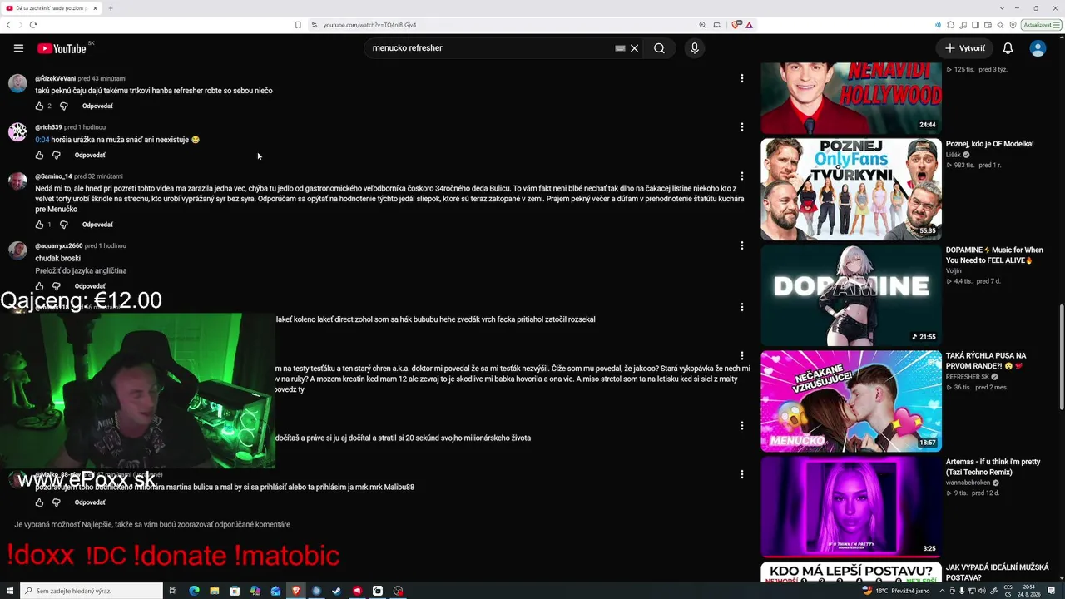Open options menu for @aquarryxx2660 comment
This screenshot has width=1065, height=599.
[x=742, y=245]
